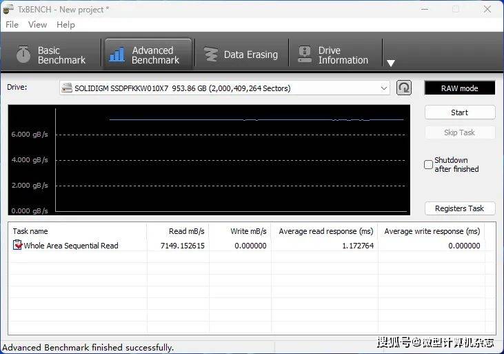Click the Average read response column header
Screen dimensions: 504x354
(325, 231)
